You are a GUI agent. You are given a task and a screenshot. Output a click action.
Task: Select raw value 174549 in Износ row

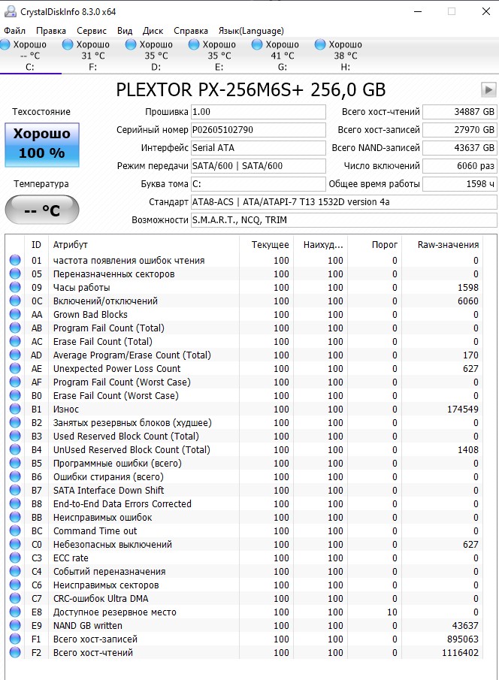[x=463, y=409]
